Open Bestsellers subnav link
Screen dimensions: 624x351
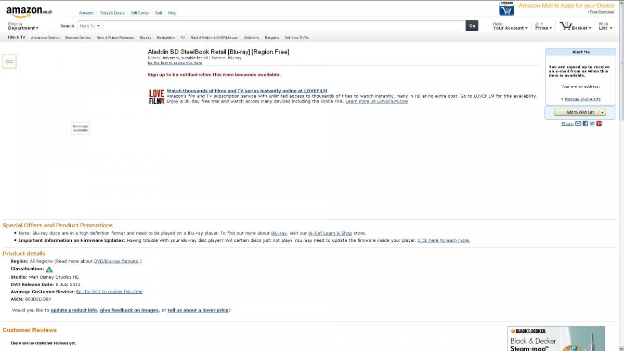tap(166, 37)
